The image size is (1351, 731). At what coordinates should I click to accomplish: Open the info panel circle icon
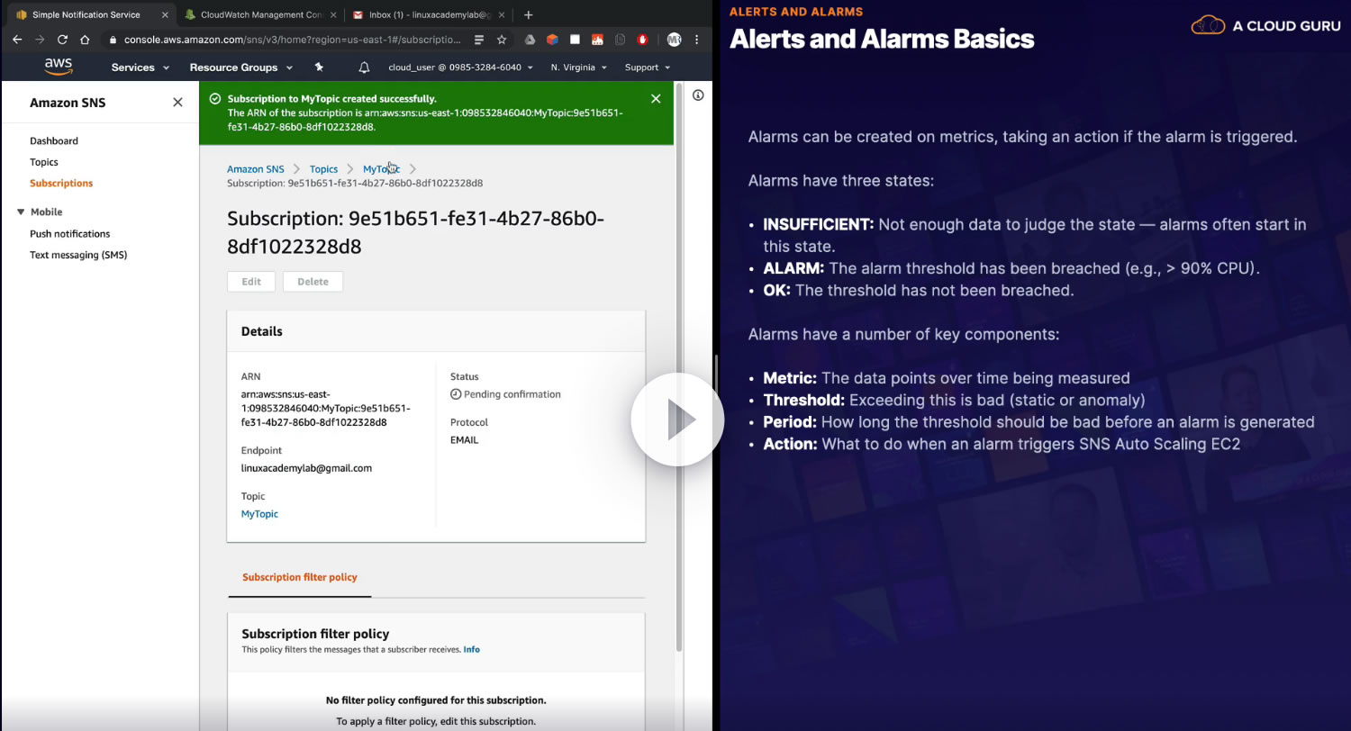click(x=698, y=95)
